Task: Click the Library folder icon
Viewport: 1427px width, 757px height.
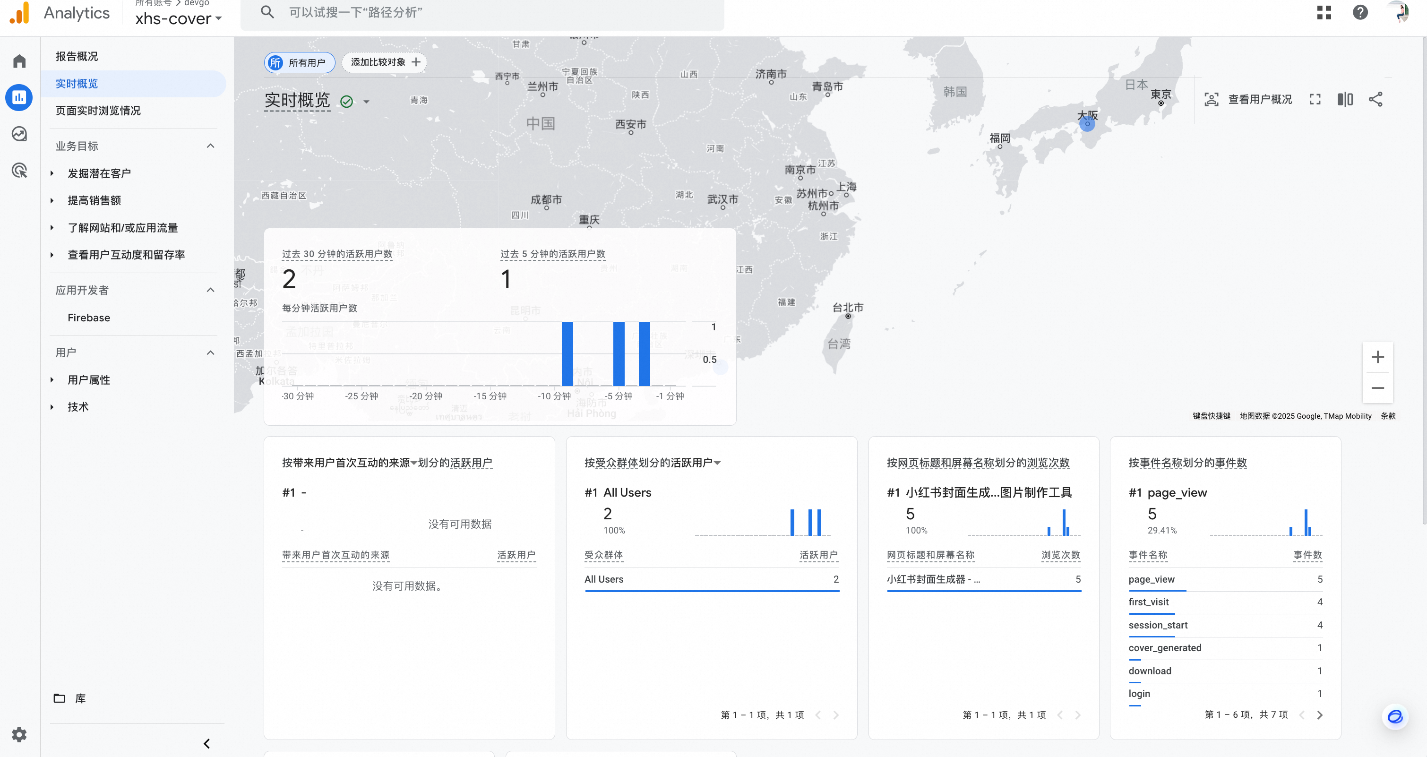Action: (x=59, y=698)
